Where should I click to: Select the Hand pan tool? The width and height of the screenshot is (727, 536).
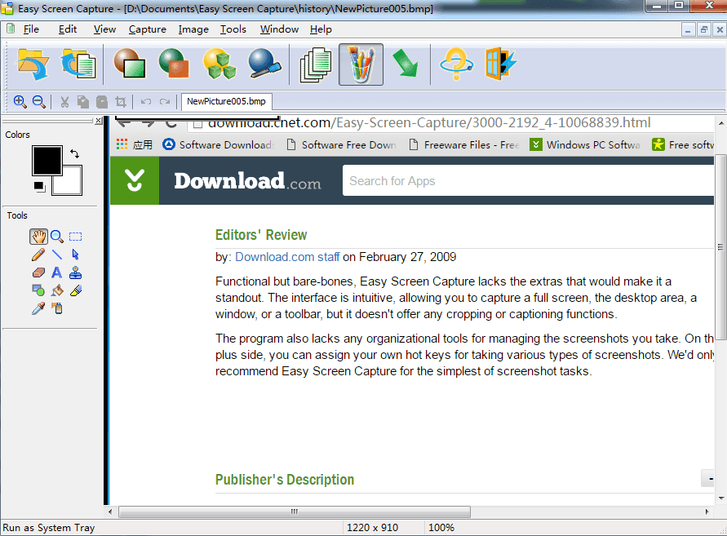38,237
